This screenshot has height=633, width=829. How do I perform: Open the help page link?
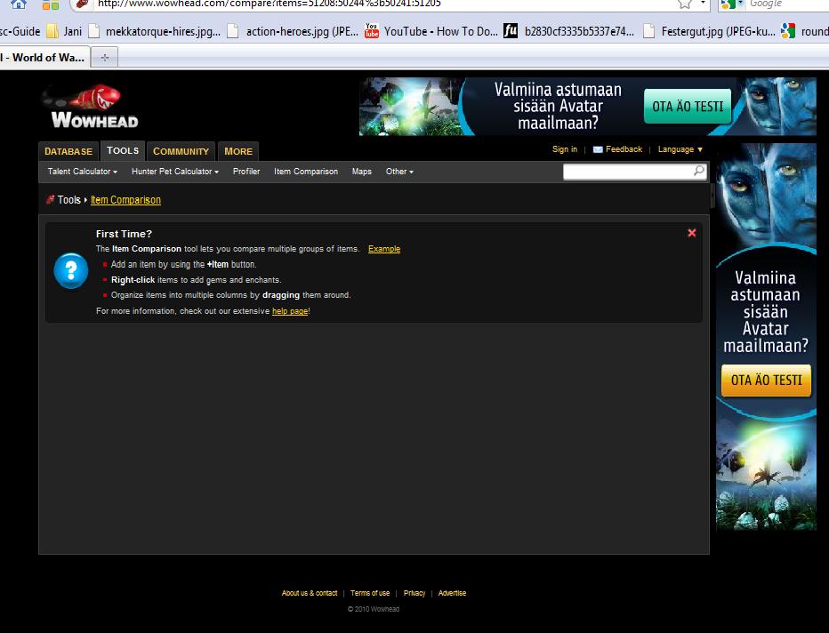[290, 311]
